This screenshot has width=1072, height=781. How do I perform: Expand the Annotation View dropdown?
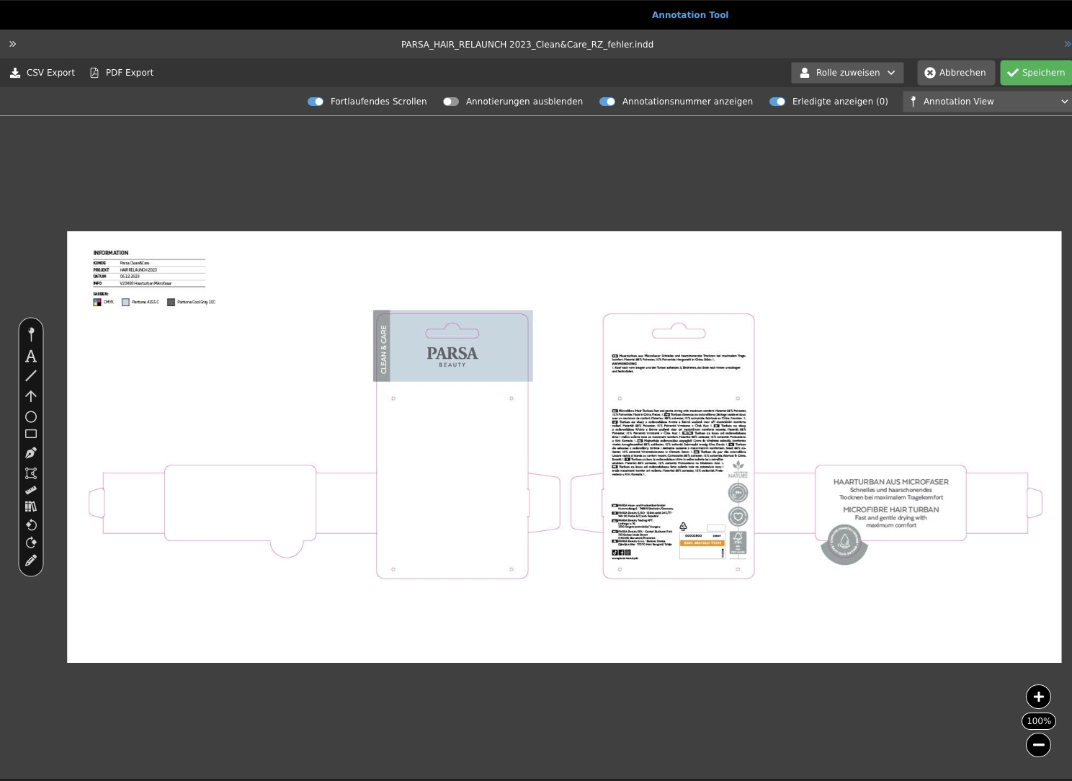point(986,102)
